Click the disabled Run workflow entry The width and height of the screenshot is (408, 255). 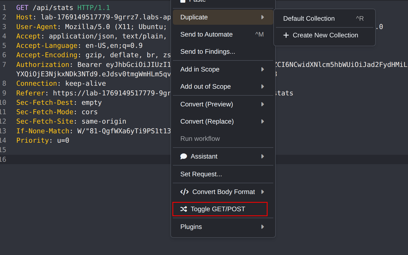click(x=200, y=139)
